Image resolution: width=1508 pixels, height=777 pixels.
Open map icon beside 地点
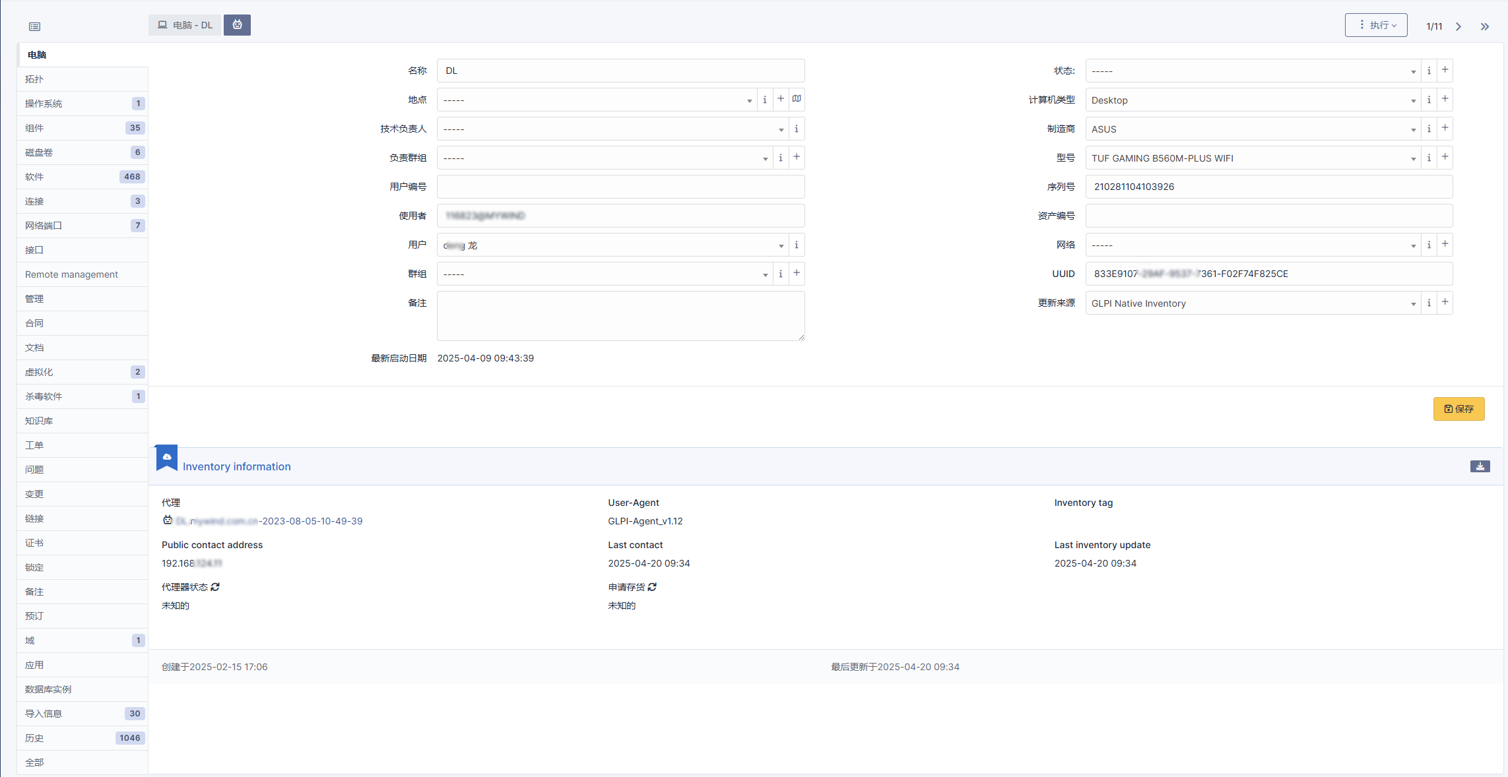[797, 99]
